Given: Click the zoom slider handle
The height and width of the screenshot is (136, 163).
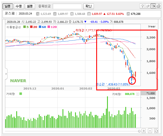Looking at the screenshot, I should coord(139,131).
